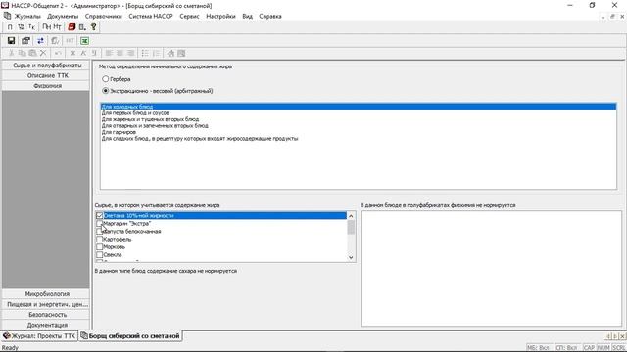The width and height of the screenshot is (627, 352).
Task: Click the cart icon beside the 'П' icon
Action: [21, 27]
